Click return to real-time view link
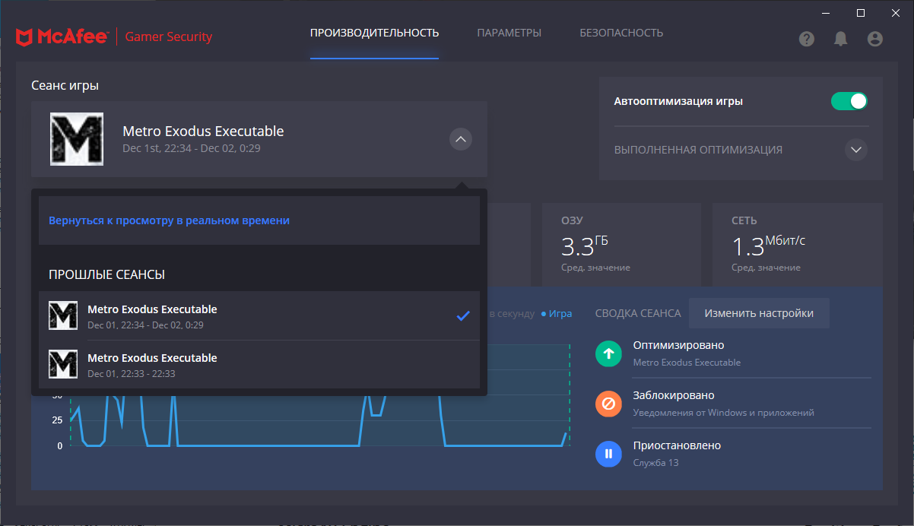Image resolution: width=914 pixels, height=526 pixels. pyautogui.click(x=169, y=220)
